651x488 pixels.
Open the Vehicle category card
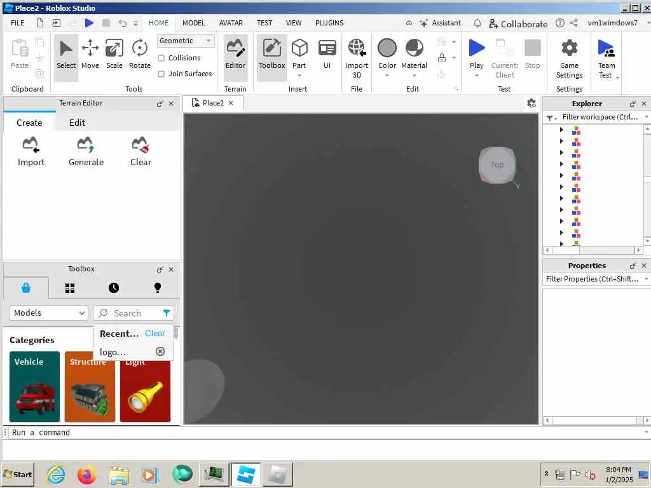coord(34,386)
